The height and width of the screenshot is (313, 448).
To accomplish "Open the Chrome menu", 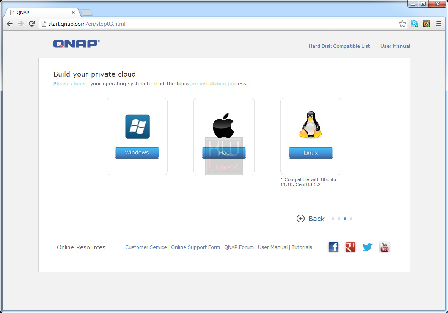I will pyautogui.click(x=439, y=24).
